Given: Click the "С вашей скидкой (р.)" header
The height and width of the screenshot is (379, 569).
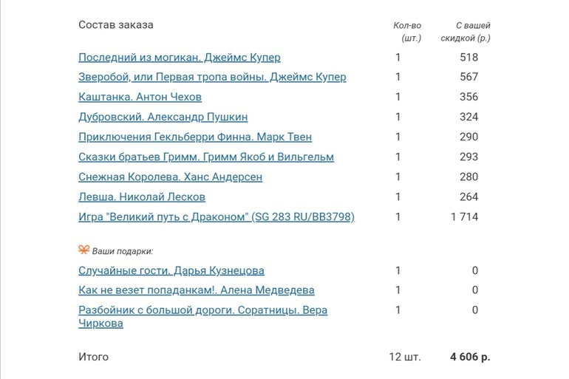Looking at the screenshot, I should pos(466,31).
